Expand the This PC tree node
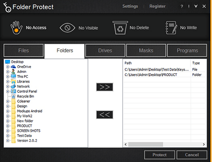The width and height of the screenshot is (212, 162). click(8, 77)
